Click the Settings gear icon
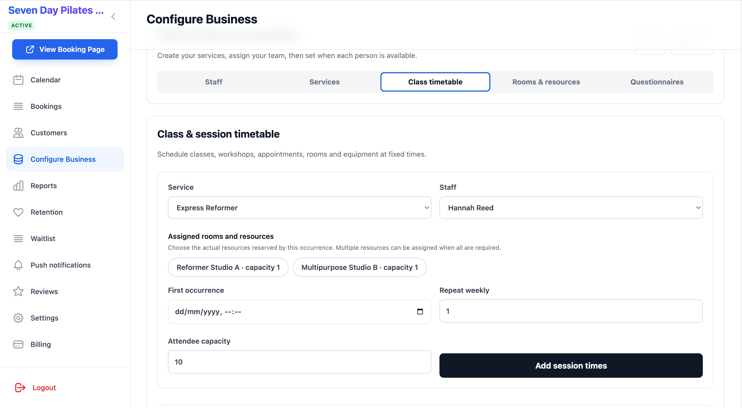This screenshot has height=408, width=742. pos(18,318)
